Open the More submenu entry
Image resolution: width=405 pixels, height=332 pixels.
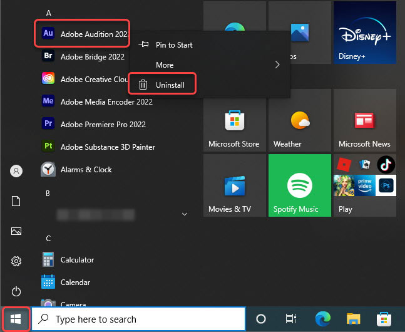(210, 65)
